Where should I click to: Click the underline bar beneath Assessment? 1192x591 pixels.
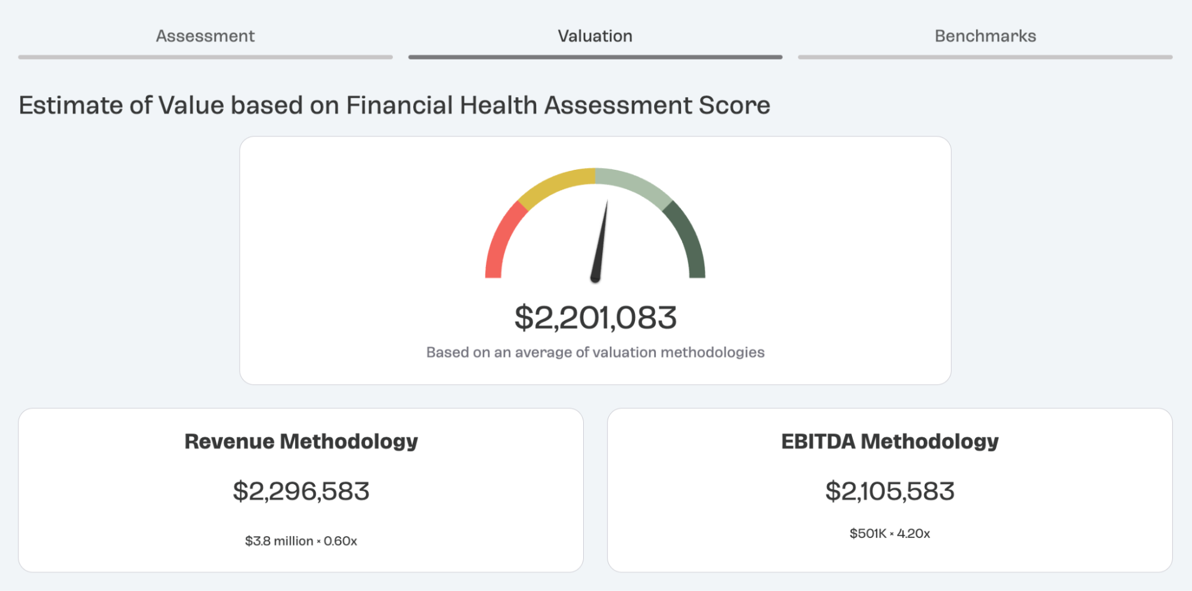[205, 57]
